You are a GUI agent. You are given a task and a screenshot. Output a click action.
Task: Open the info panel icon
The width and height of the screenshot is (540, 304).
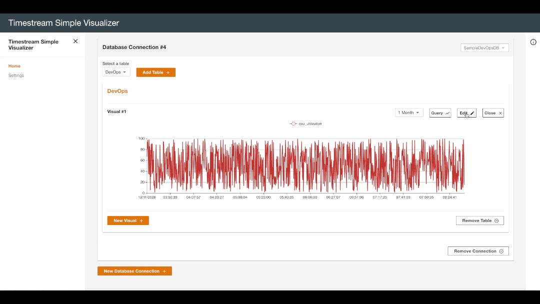533,42
